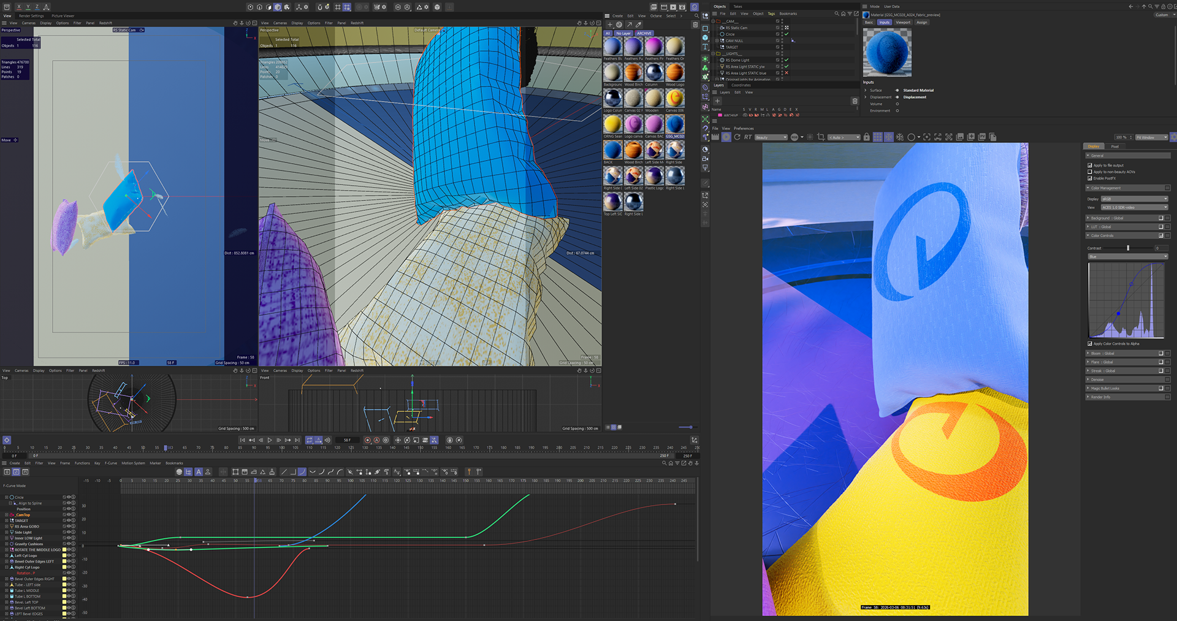Screen dimensions: 1177x621
Task: Select the crop region tool in RenderView
Action: coord(821,137)
